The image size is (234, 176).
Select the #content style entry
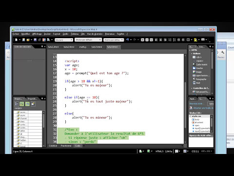[x=197, y=122]
